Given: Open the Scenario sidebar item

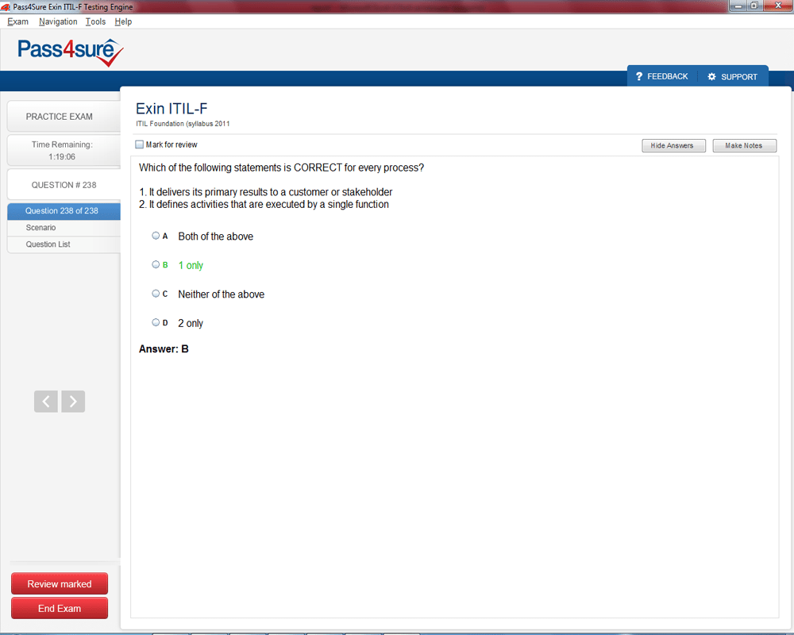Looking at the screenshot, I should coord(64,228).
